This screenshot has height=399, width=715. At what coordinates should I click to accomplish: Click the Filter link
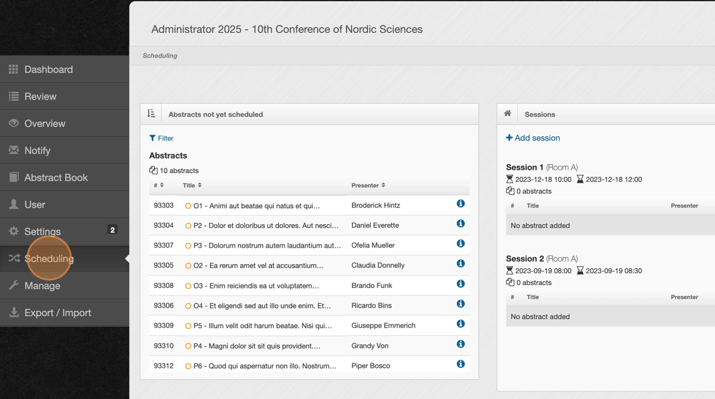(x=162, y=138)
